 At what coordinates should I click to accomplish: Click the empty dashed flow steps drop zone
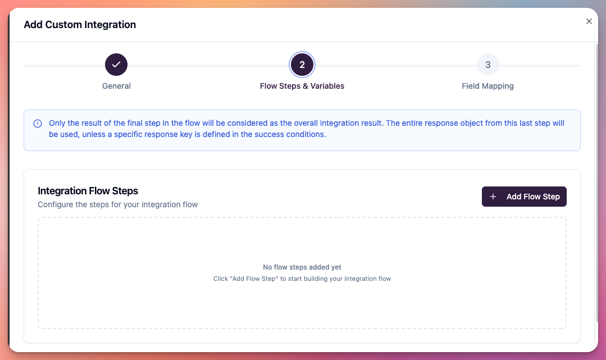click(302, 272)
